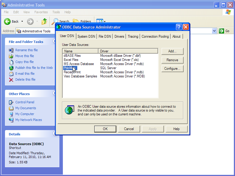Switch to the System DSN tab
The width and height of the screenshot is (235, 176).
[x=86, y=36]
